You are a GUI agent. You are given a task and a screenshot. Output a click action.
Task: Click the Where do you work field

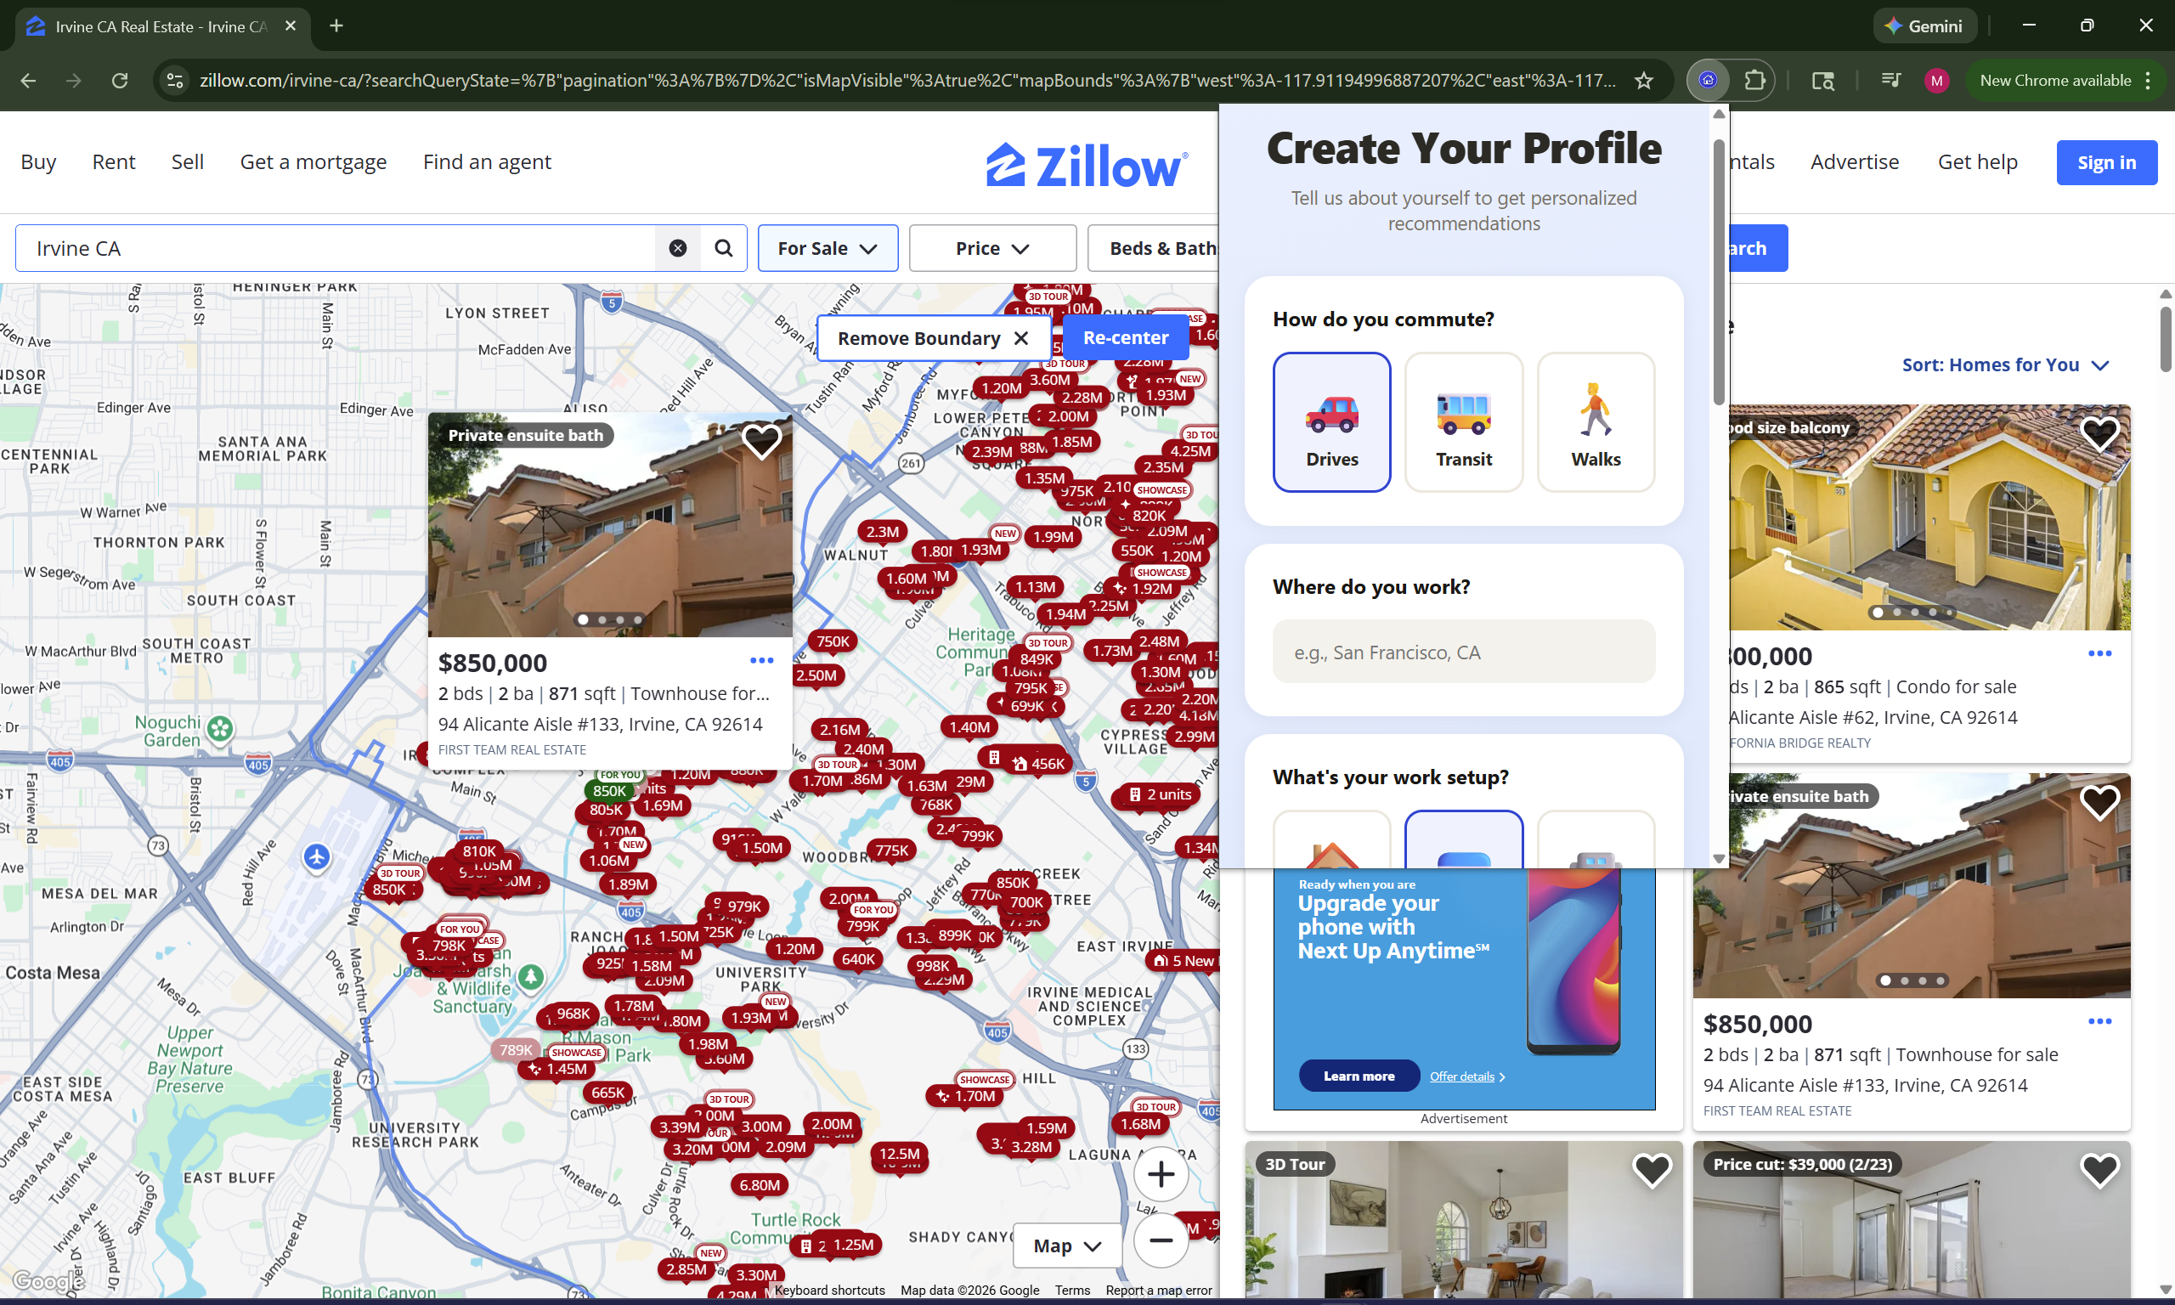click(x=1463, y=652)
